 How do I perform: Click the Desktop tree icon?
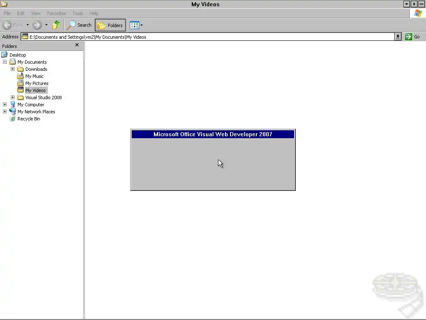[x=4, y=55]
